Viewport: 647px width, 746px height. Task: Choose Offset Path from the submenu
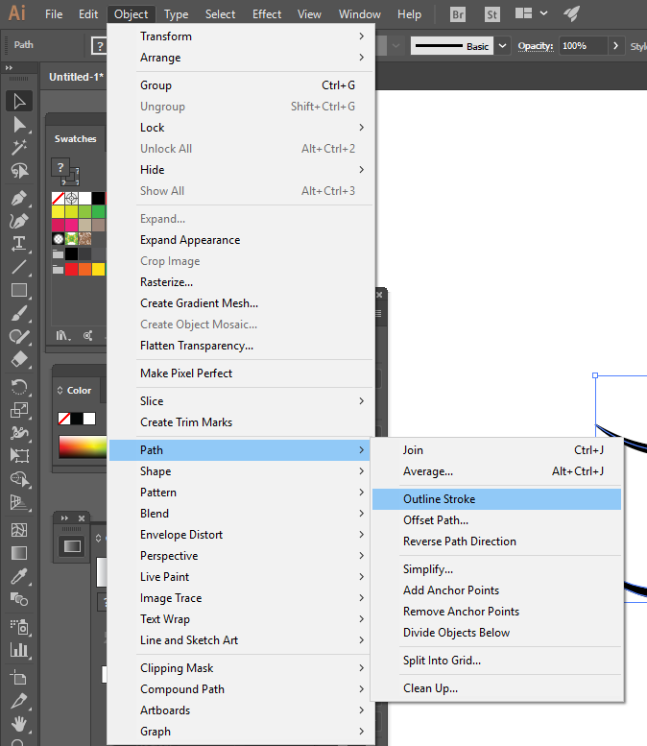(496, 520)
